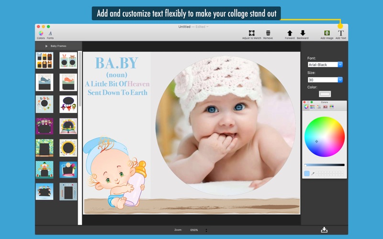Switch to pencils tab in Colors window

point(331,107)
